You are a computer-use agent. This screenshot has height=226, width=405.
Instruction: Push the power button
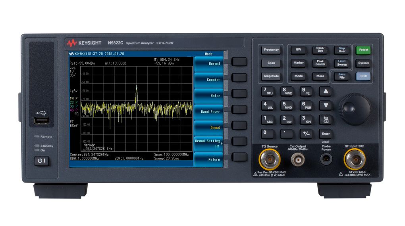pos(41,161)
